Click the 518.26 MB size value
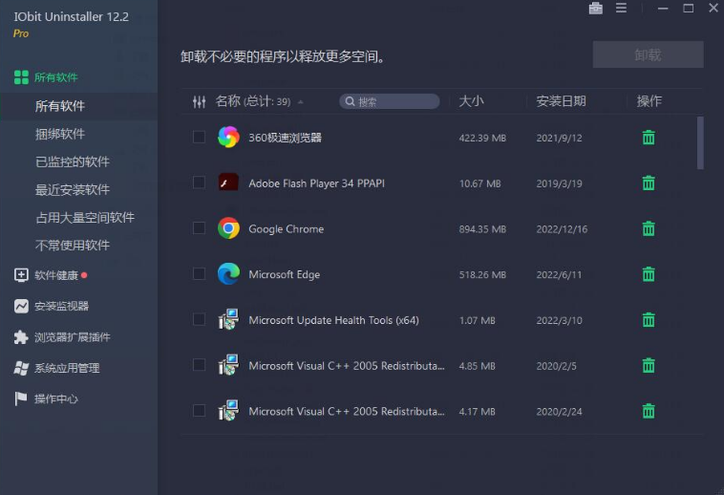This screenshot has height=495, width=724. point(482,275)
